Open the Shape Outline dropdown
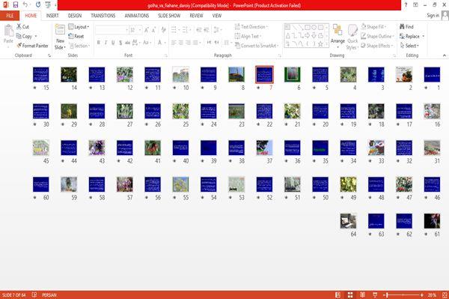The height and width of the screenshot is (299, 449). [x=377, y=36]
